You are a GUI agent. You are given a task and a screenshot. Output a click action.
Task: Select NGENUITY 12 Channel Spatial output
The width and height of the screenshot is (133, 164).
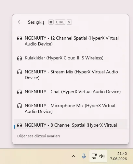pyautogui.click(x=71, y=41)
